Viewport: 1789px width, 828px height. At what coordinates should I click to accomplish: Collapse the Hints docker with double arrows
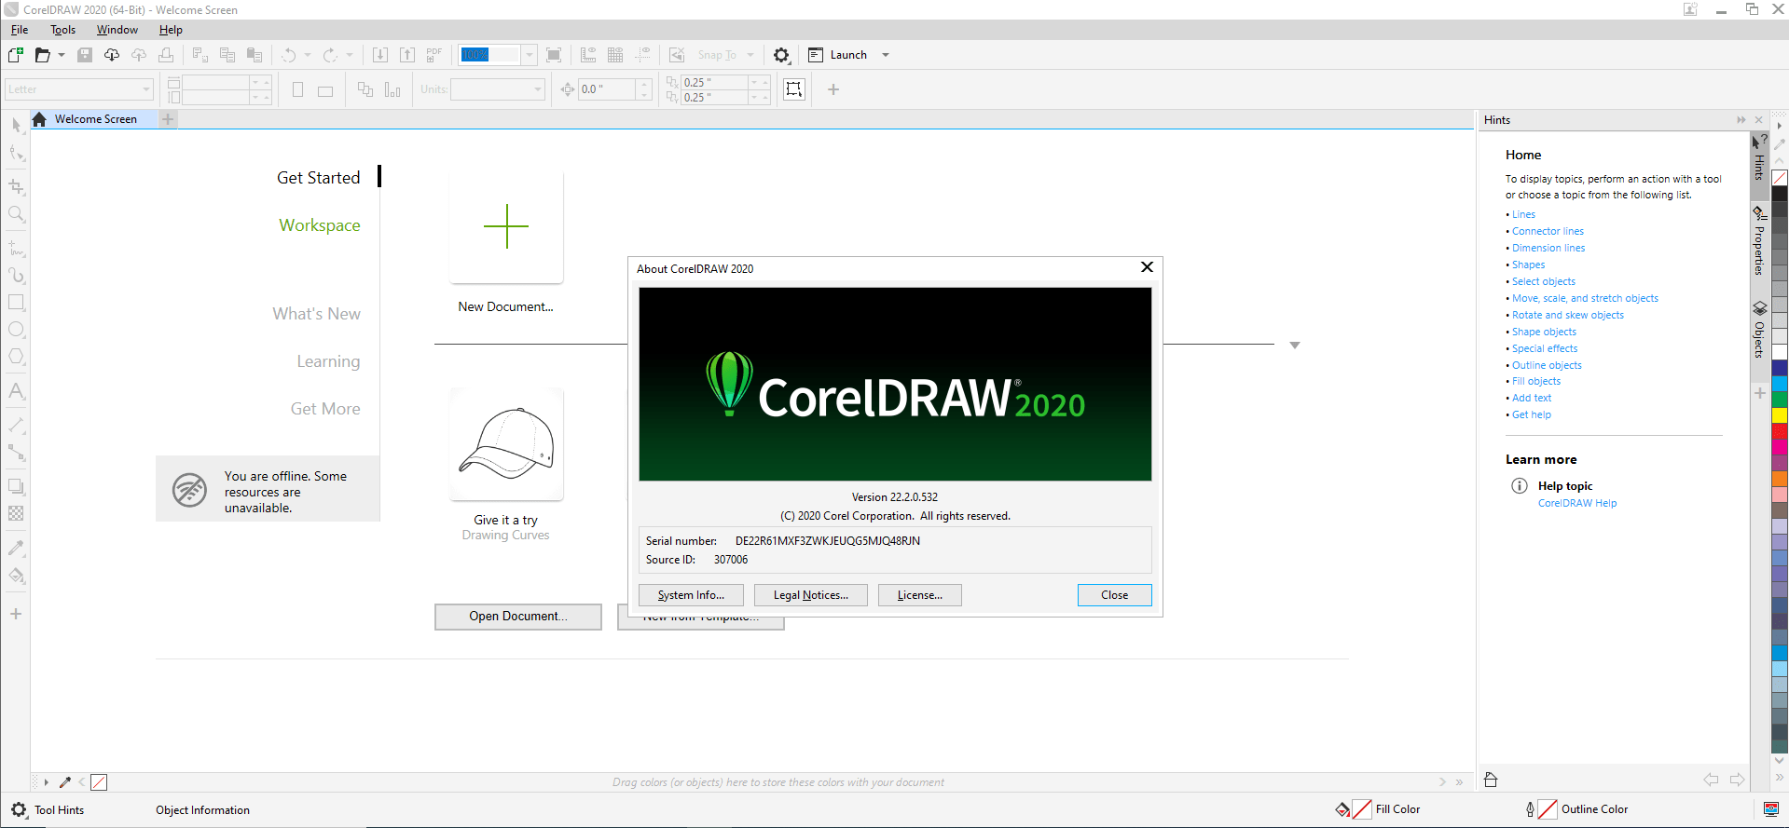tap(1741, 120)
